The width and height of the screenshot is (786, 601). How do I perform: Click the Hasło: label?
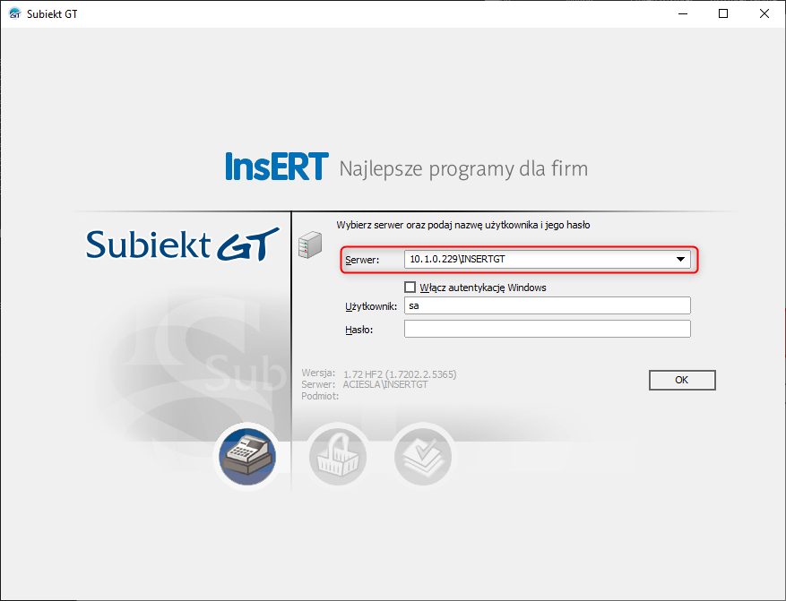point(358,330)
